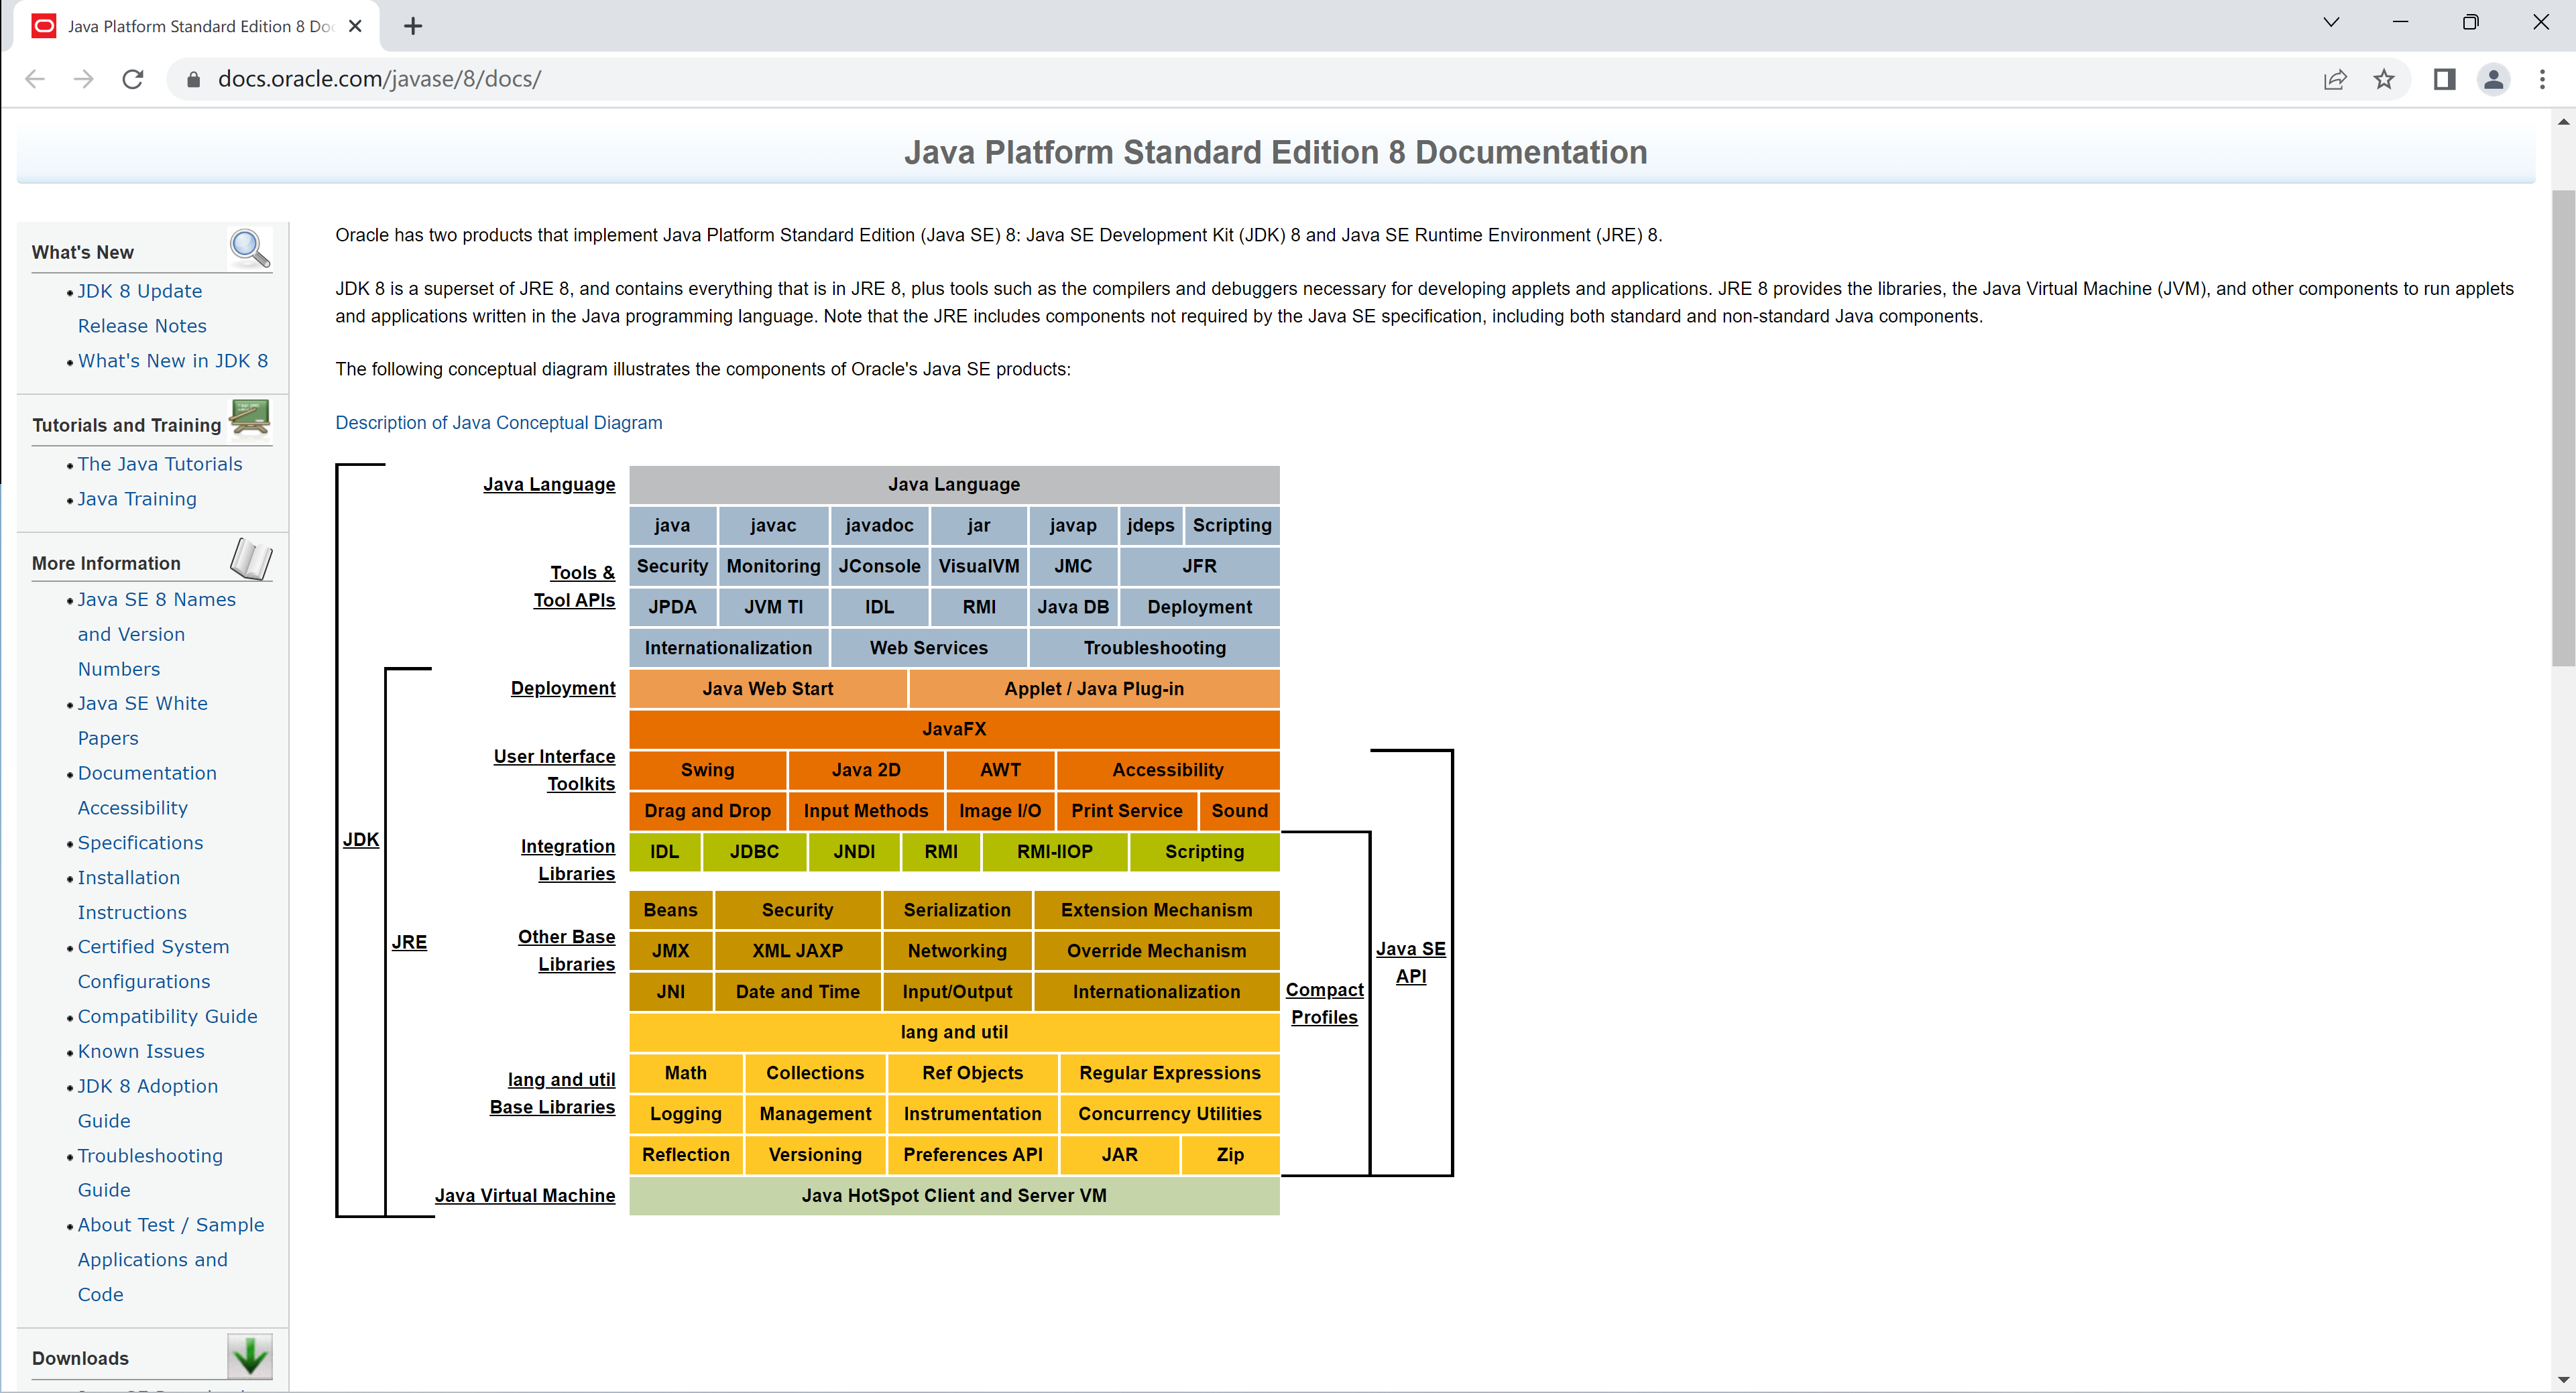Image resolution: width=2576 pixels, height=1393 pixels.
Task: Open the JDK 8 Adoption Guide link
Action: pyautogui.click(x=148, y=1103)
